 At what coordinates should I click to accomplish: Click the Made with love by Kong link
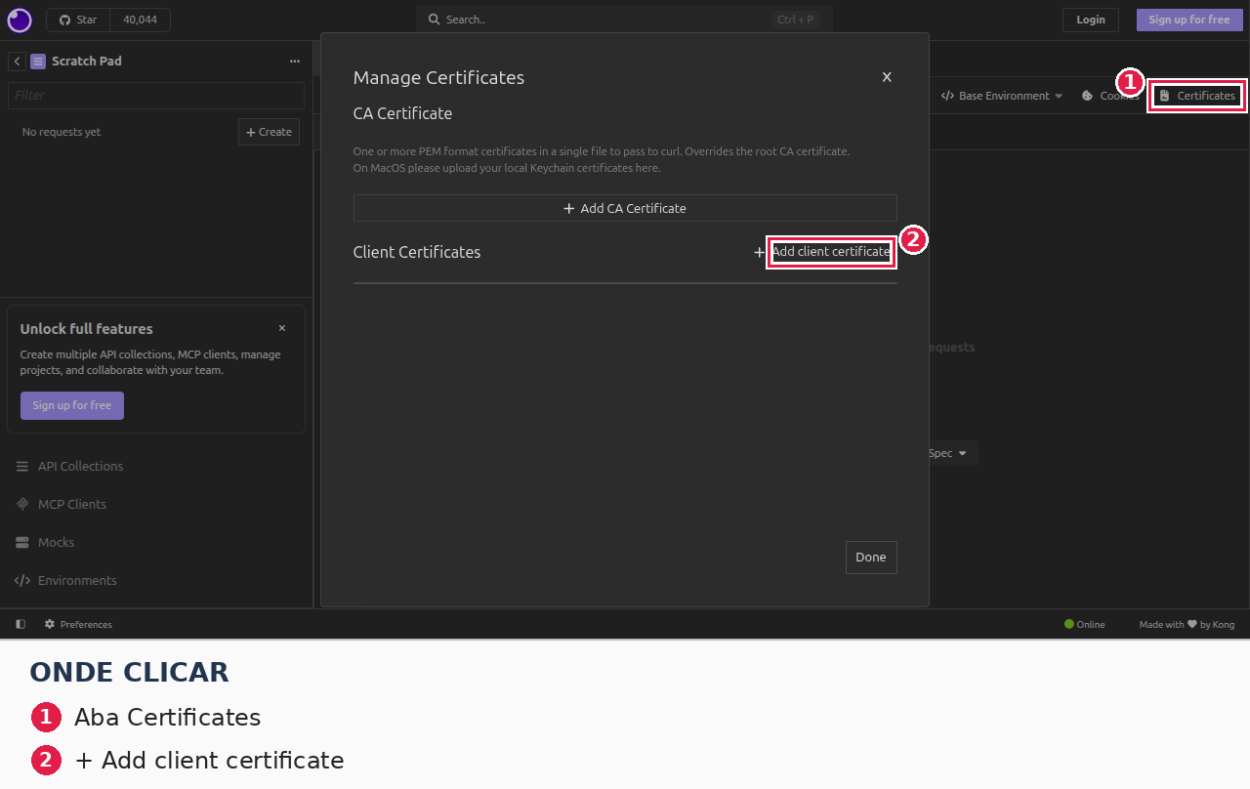[x=1187, y=625]
